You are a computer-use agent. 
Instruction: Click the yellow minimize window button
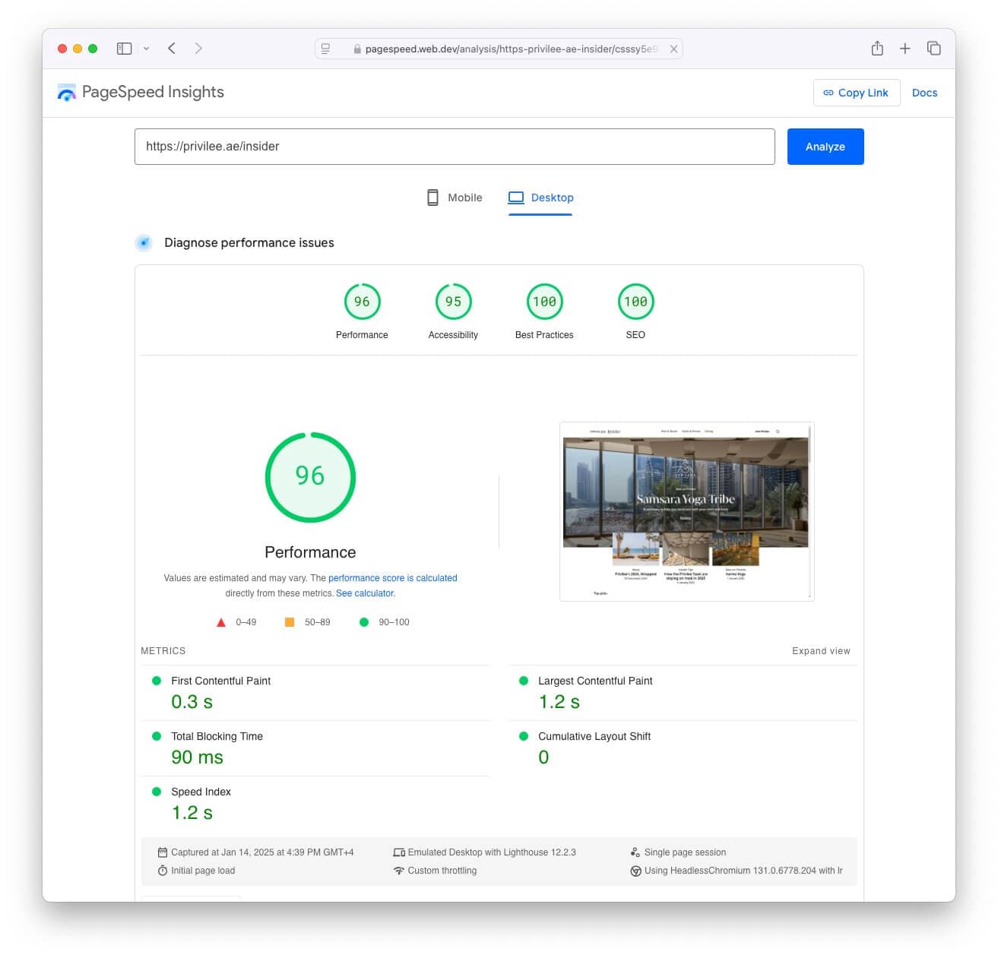click(78, 49)
